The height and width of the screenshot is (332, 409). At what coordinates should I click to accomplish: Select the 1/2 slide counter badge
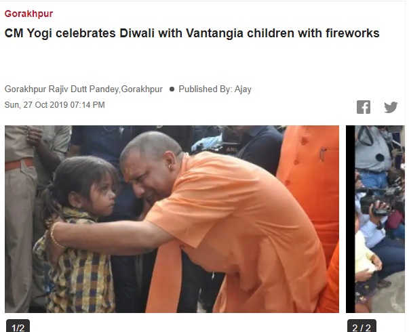point(18,327)
